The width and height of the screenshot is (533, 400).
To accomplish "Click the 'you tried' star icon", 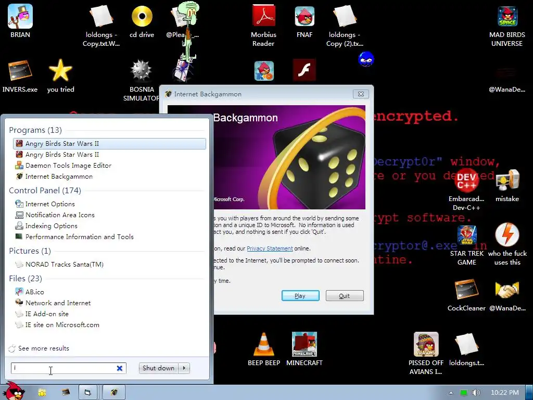I will (60, 76).
